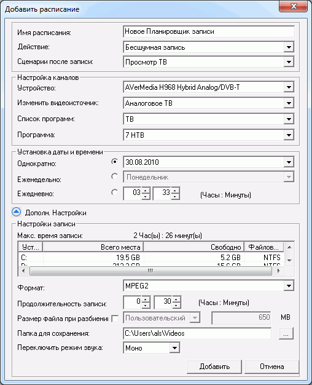This screenshot has height=385, width=312.
Task: Click the drive list horizontal scrollbar
Action: point(150,271)
